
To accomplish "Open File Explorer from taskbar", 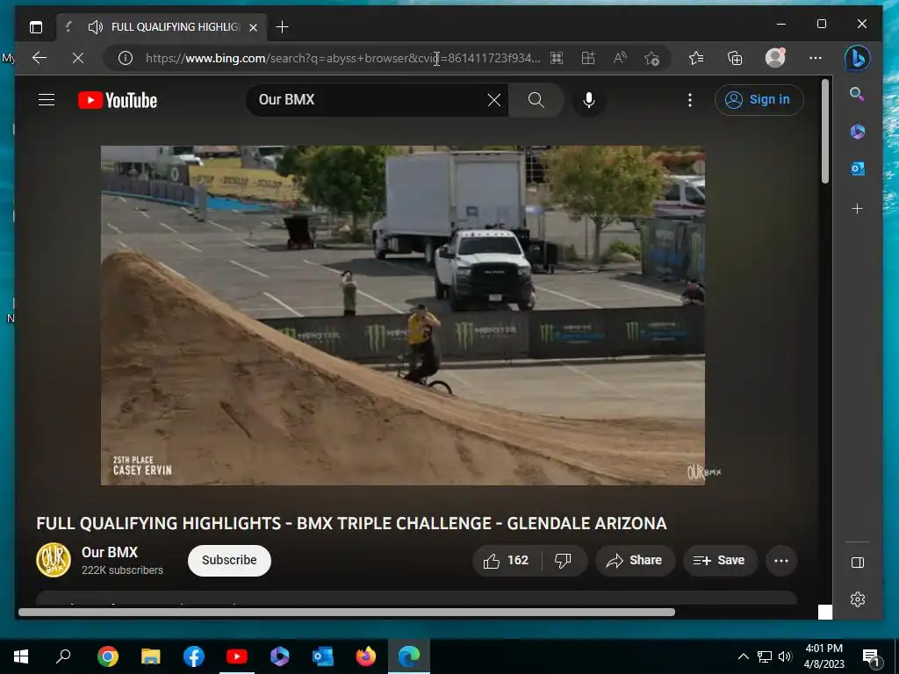I will tap(151, 656).
